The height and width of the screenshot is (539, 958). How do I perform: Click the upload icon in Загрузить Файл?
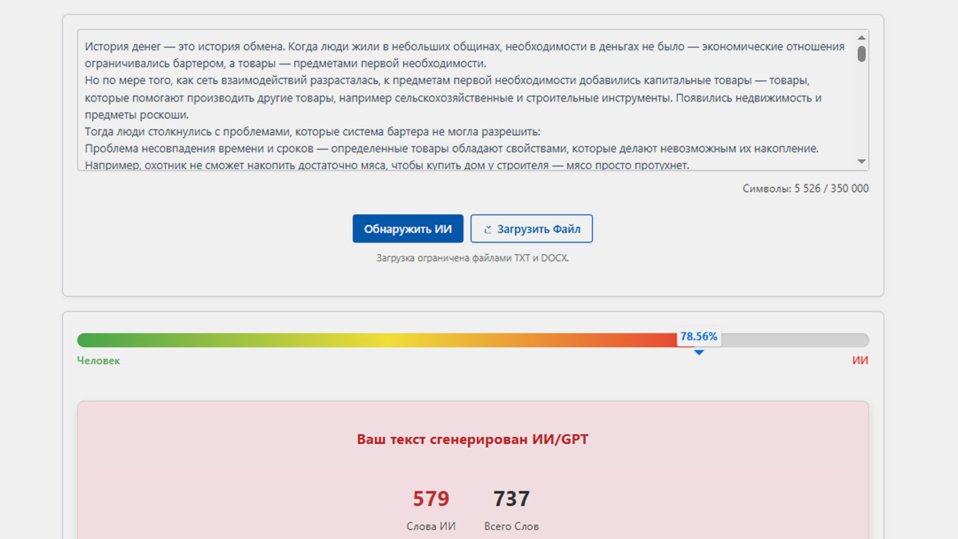[x=488, y=229]
